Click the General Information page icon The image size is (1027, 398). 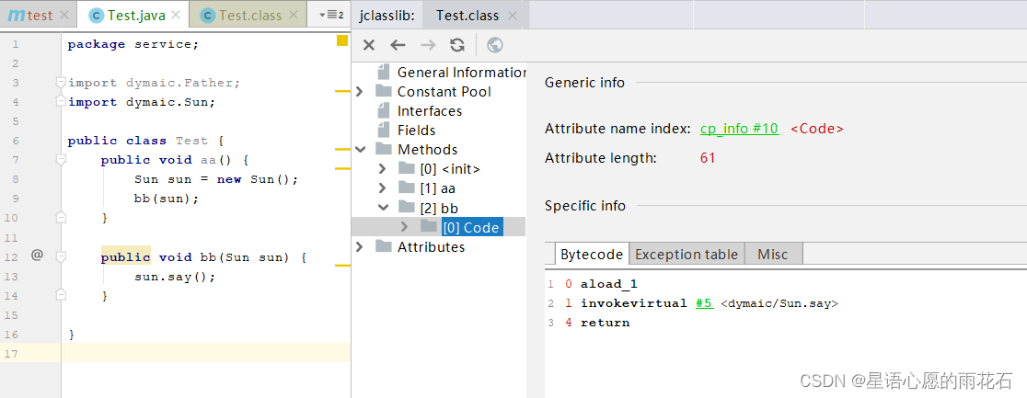pyautogui.click(x=383, y=72)
